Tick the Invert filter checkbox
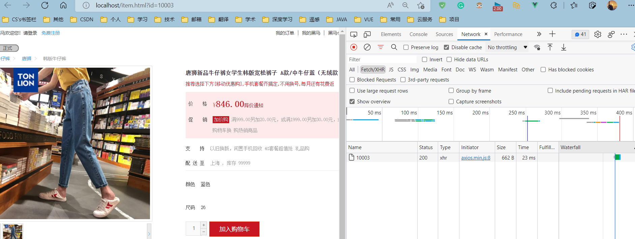This screenshot has width=635, height=239. point(425,60)
